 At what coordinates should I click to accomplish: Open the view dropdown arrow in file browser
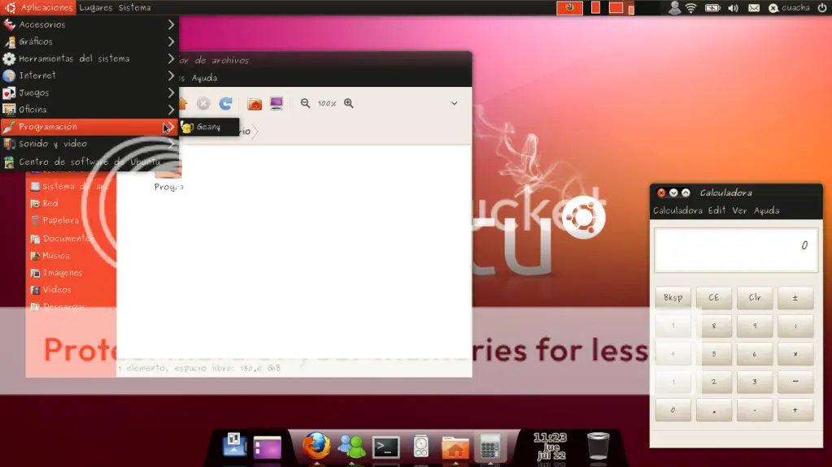454,103
